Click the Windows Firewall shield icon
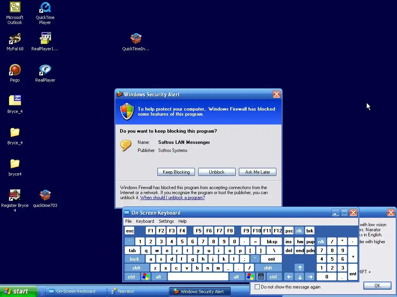Screen dimensions: 397x297 [127, 111]
